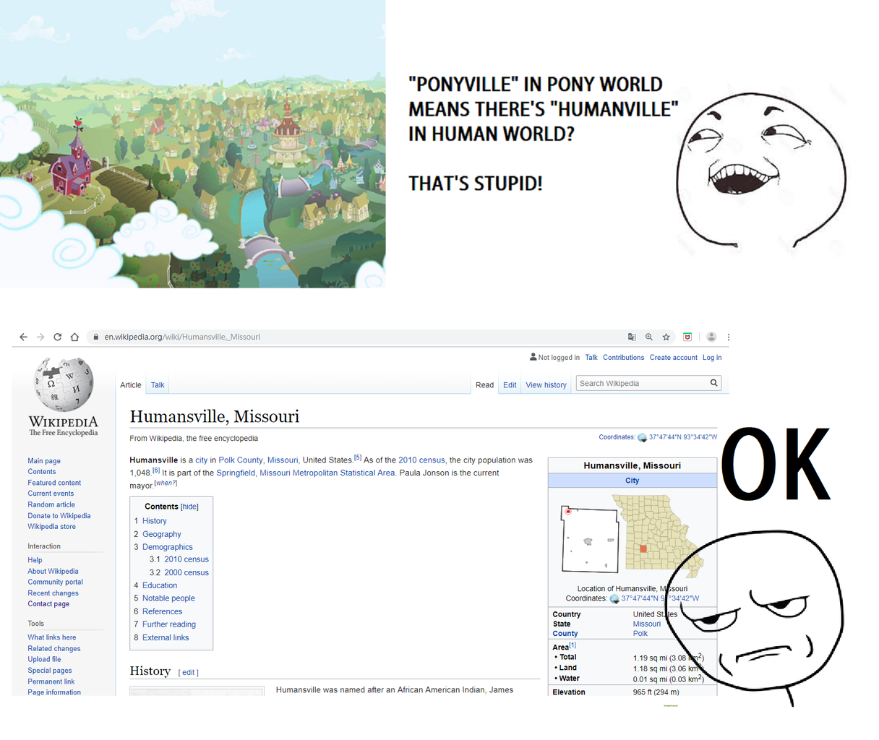Screen dimensions: 879x740
Task: Open the Log in link
Action: [712, 357]
